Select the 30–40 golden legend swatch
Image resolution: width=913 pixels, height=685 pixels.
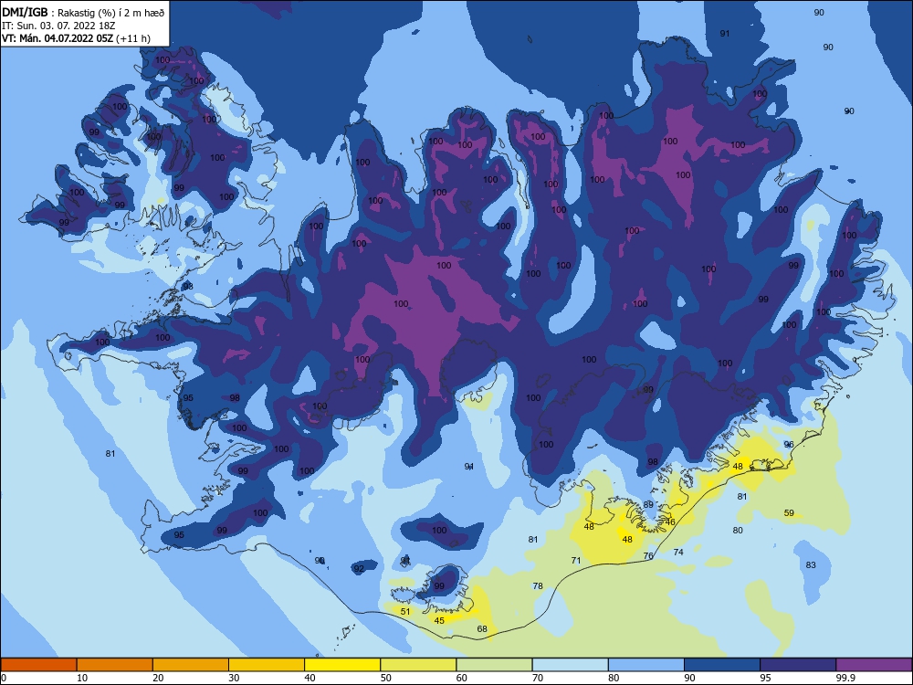267,665
